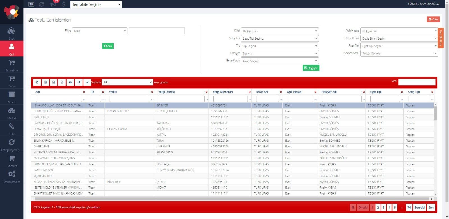Image resolution: width=449 pixels, height=219 pixels.
Task: Click the Ara search input field
Action: 417,82
